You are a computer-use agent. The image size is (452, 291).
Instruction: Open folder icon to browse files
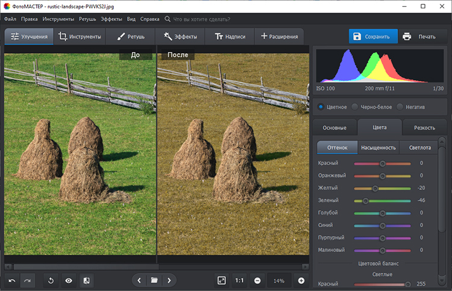pyautogui.click(x=154, y=280)
